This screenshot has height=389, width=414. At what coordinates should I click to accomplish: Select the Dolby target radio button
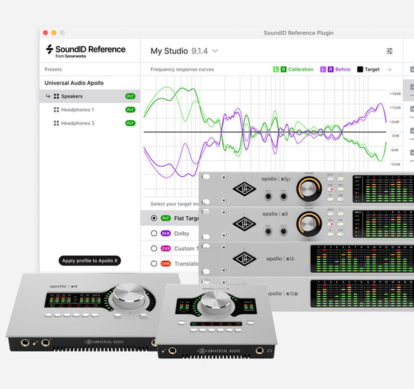pos(154,234)
